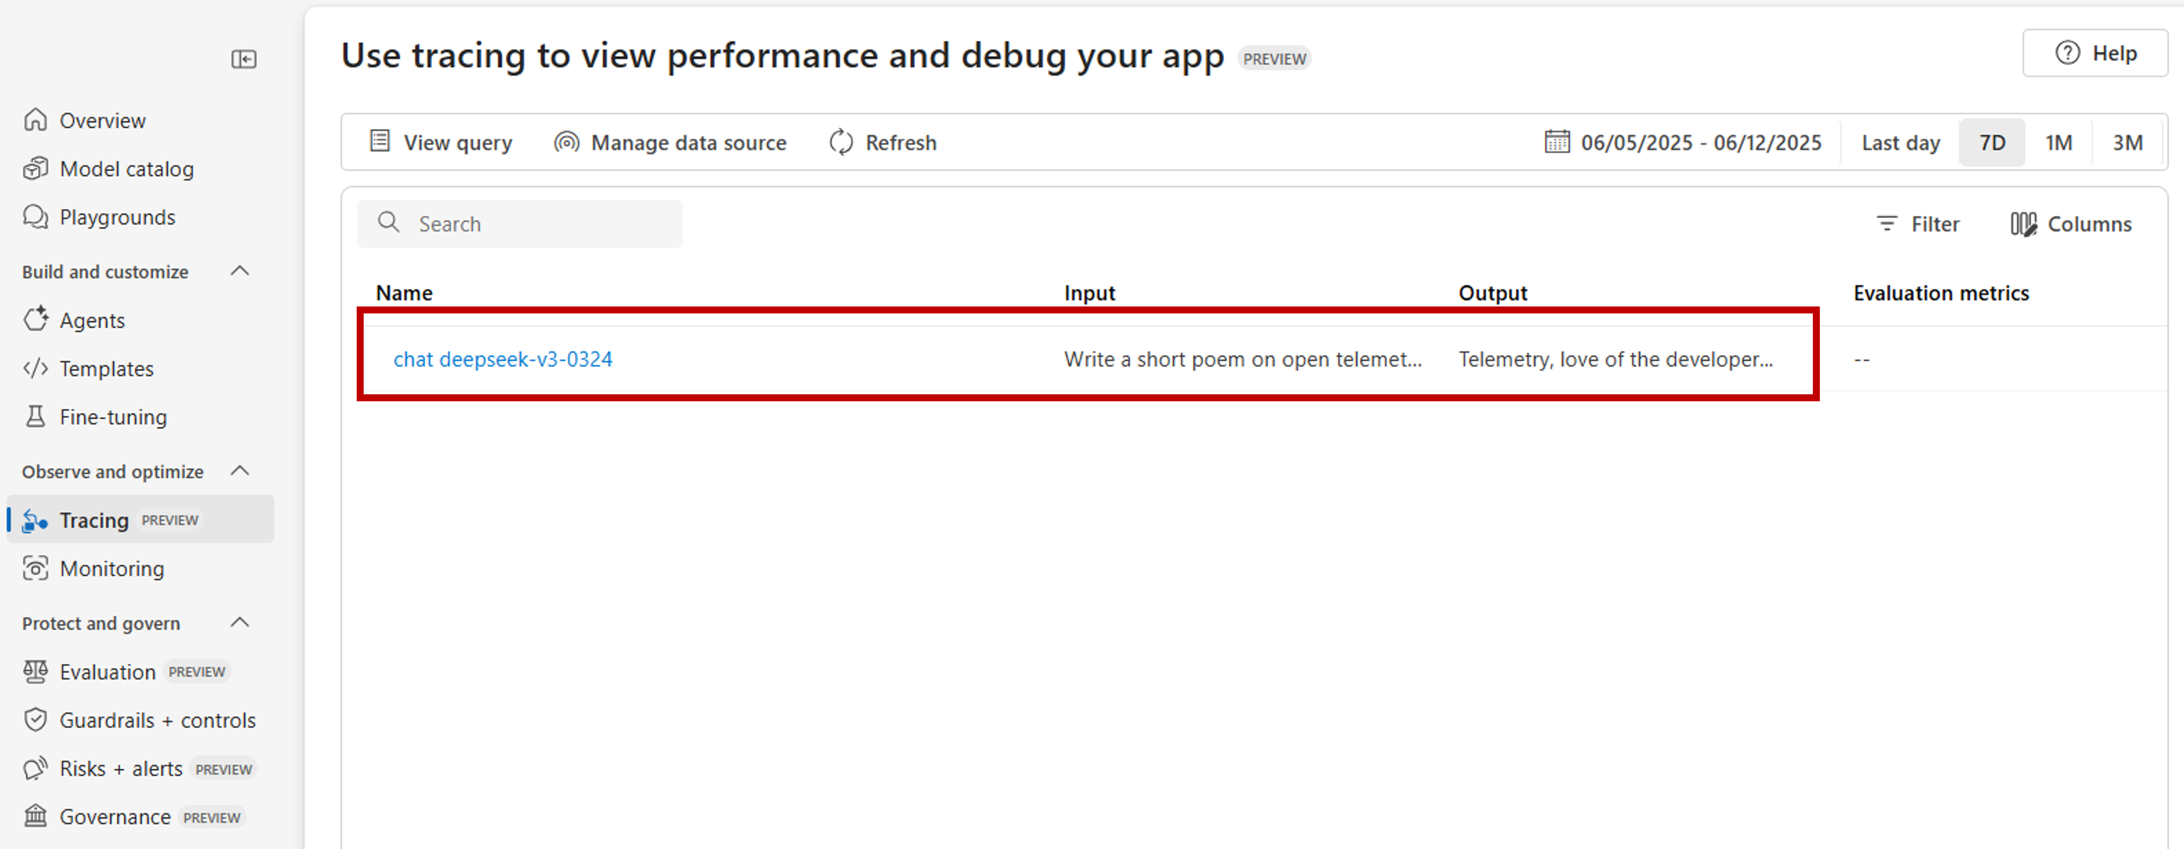2184x849 pixels.
Task: Open the Fine-tuning menu item
Action: tap(113, 418)
